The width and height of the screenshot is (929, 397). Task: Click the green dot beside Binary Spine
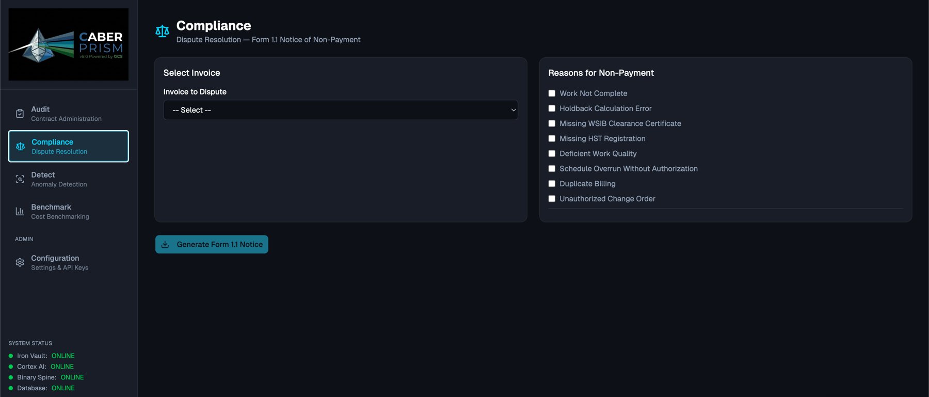pyautogui.click(x=11, y=377)
